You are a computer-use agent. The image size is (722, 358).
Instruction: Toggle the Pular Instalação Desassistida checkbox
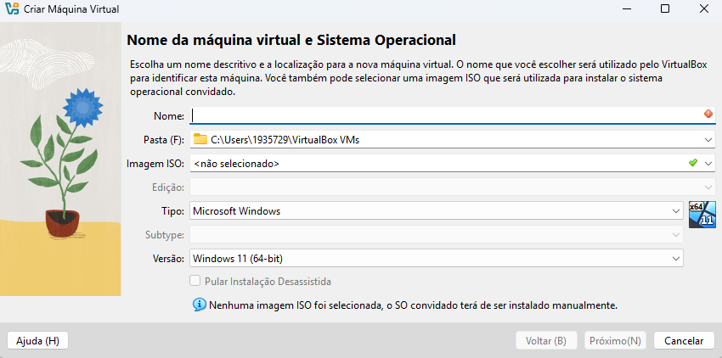tap(195, 281)
